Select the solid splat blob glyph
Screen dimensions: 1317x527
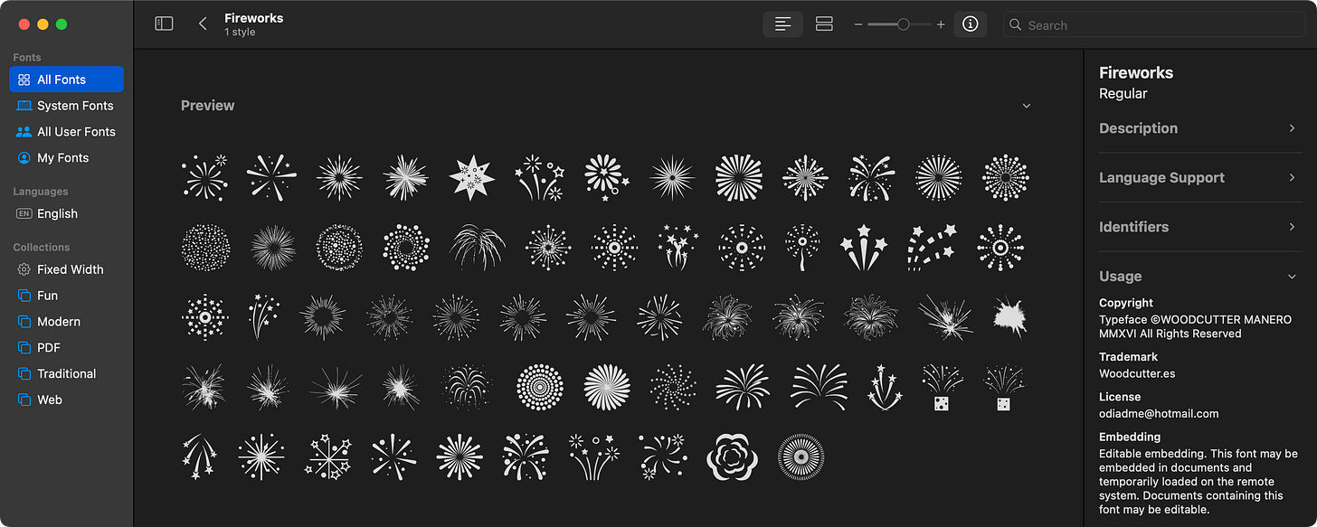(1009, 316)
